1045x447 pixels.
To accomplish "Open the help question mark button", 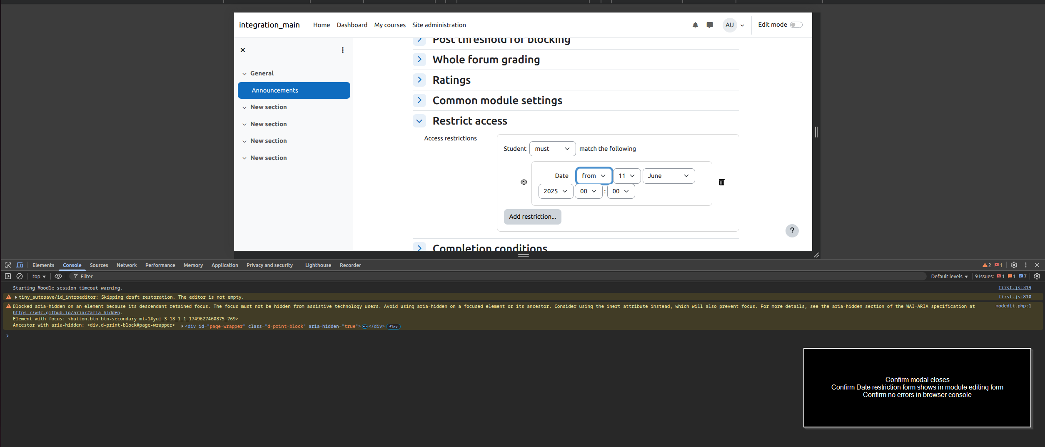I will (x=792, y=231).
